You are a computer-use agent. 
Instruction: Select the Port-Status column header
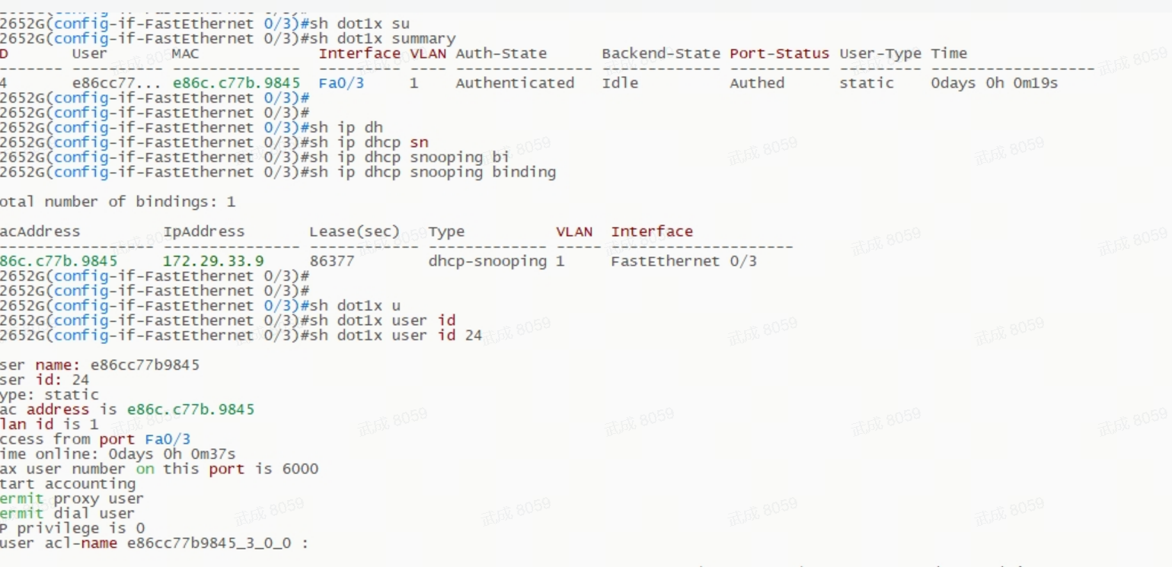click(x=779, y=53)
